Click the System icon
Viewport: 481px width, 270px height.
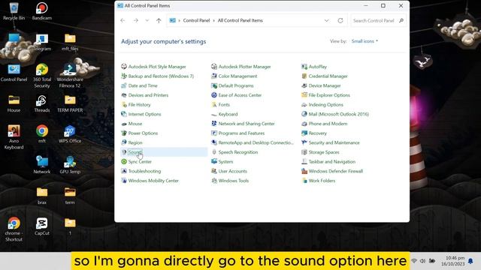(214, 162)
